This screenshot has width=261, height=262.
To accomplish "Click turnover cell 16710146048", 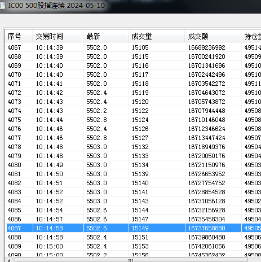I will [x=207, y=120].
